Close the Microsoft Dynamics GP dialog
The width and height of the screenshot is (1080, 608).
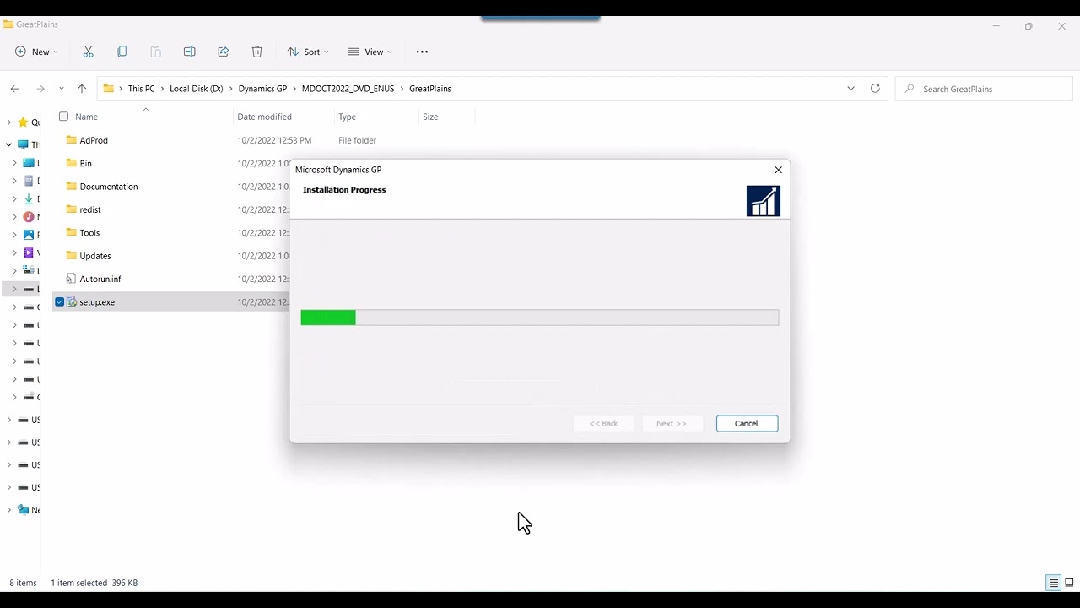tap(778, 170)
